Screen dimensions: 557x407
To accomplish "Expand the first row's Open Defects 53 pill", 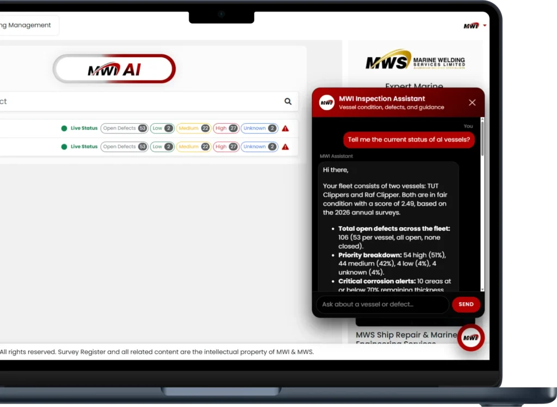I will click(124, 129).
